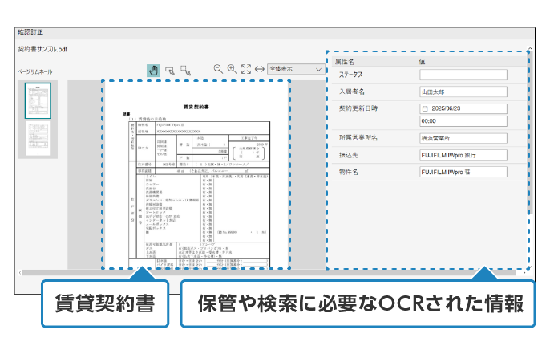The height and width of the screenshot is (346, 550).
Task: Click the ページサムネール label
Action: [x=35, y=72]
